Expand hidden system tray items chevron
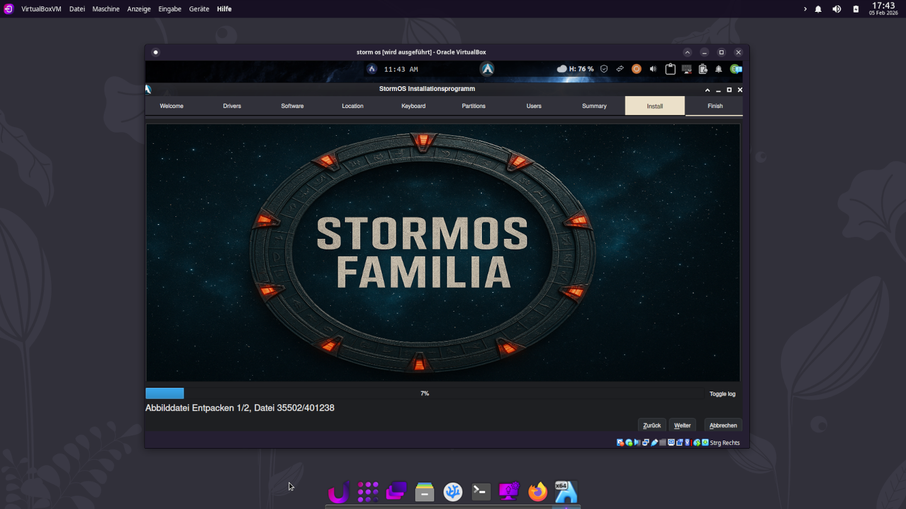The height and width of the screenshot is (509, 906). coord(805,9)
